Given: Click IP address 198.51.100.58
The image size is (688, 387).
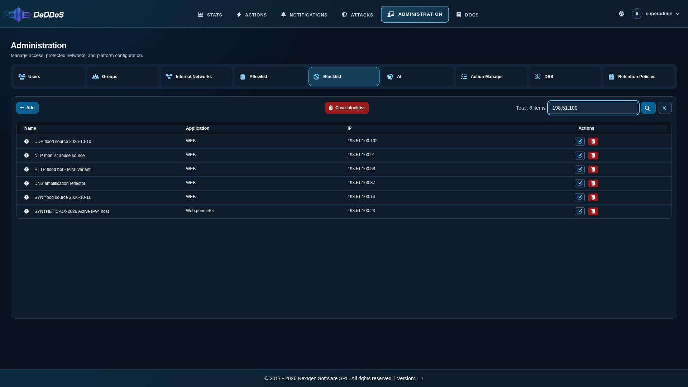Looking at the screenshot, I should 361,169.
